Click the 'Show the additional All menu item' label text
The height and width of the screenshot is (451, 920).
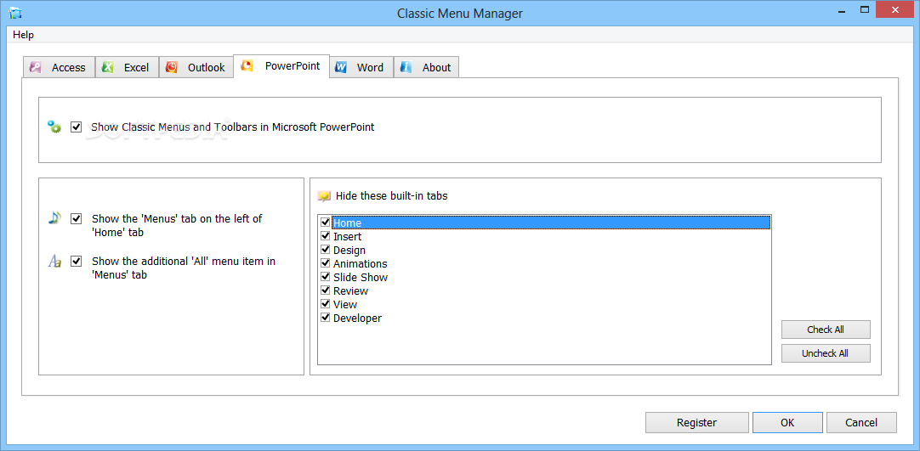[x=184, y=268]
